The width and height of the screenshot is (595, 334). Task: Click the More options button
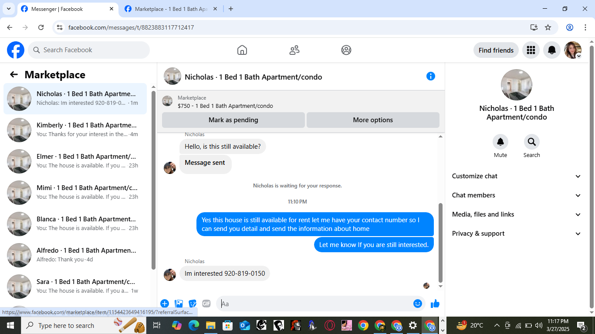coord(373,120)
